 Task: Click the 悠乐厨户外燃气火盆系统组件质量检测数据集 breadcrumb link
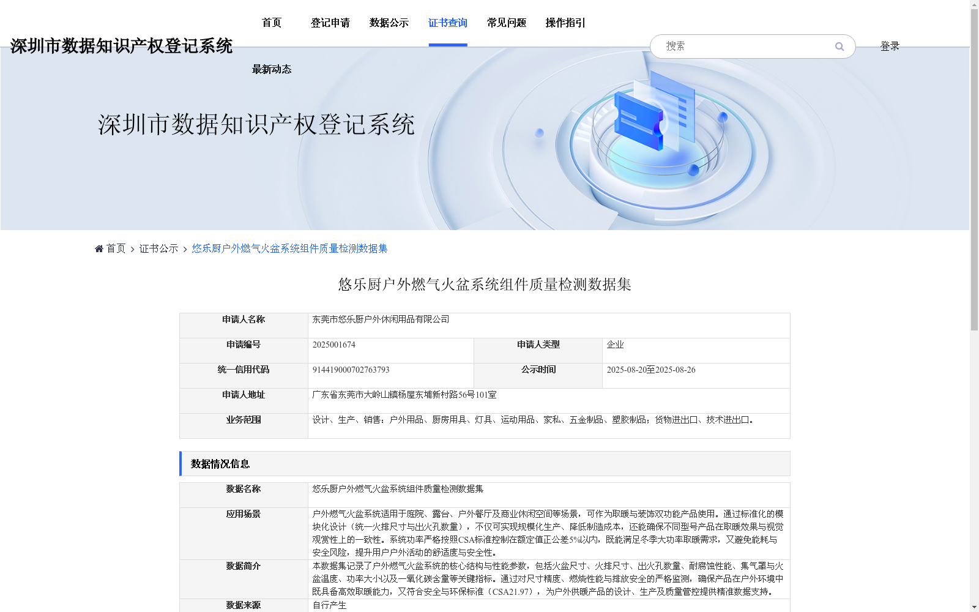290,248
